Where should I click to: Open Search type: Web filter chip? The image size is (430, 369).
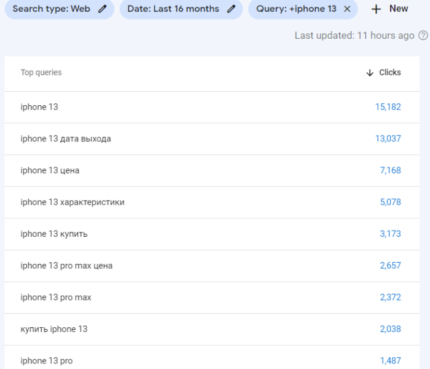60,9
